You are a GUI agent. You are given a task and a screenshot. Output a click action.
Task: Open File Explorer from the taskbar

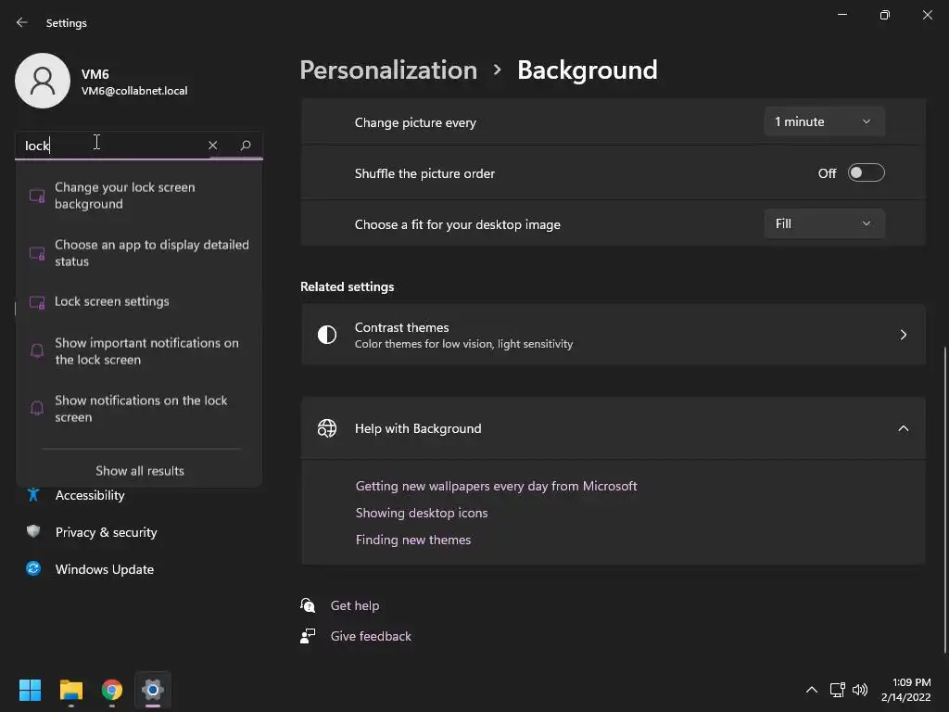pos(71,690)
